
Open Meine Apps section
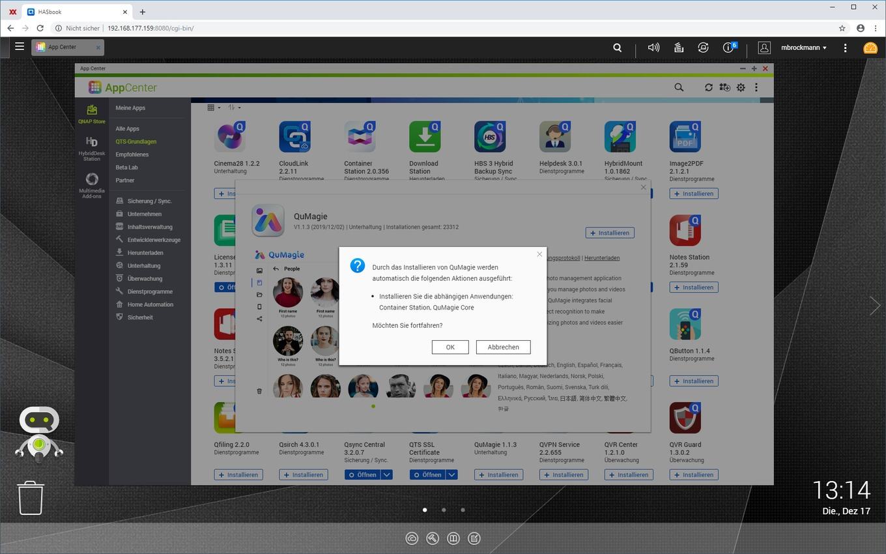click(130, 108)
